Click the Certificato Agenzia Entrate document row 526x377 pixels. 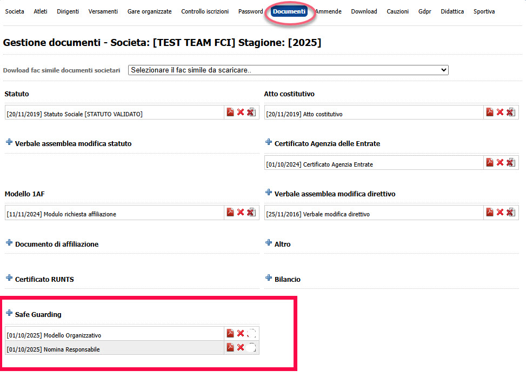(338, 164)
